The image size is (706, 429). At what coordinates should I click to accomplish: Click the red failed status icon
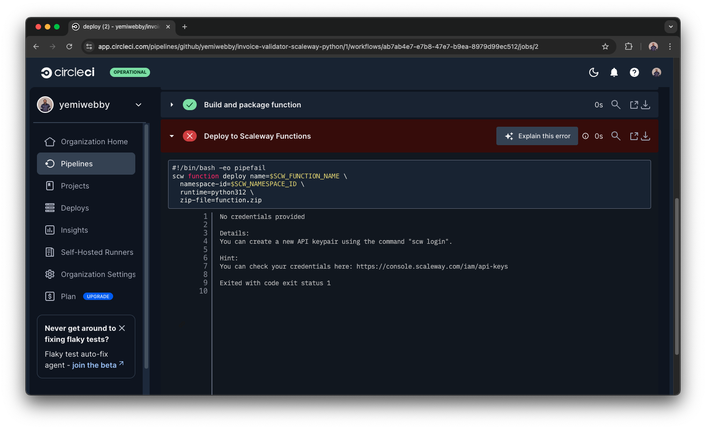click(190, 136)
